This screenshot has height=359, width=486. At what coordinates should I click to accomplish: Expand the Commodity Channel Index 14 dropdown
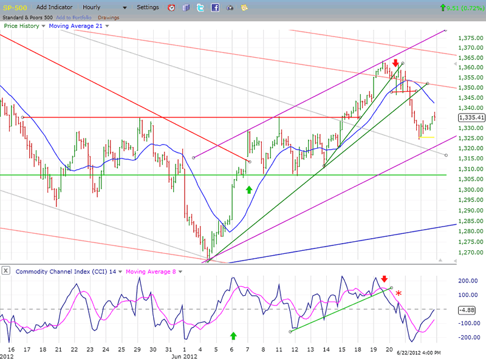(x=120, y=271)
